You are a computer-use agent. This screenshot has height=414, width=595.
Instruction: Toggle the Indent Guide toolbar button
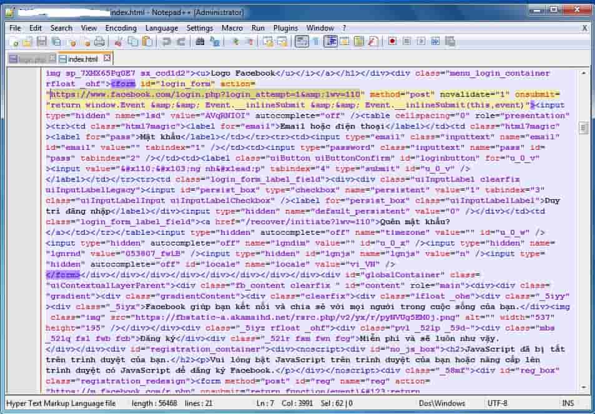330,41
